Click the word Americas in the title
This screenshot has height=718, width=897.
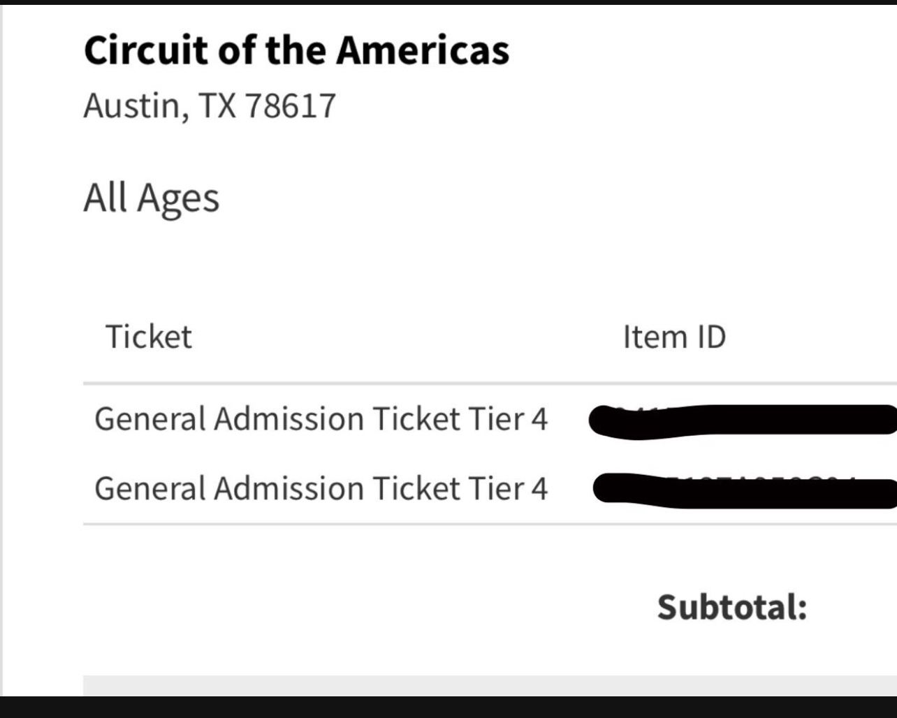[423, 50]
